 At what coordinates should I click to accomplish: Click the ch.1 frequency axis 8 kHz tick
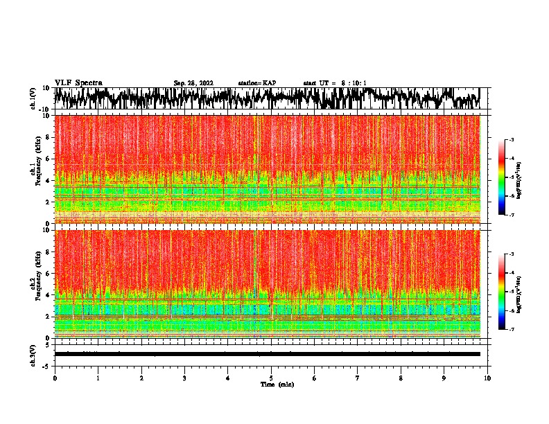[49, 137]
